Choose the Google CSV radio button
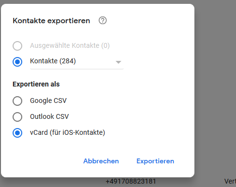Screen dimensions: 236x187 coord(17,101)
